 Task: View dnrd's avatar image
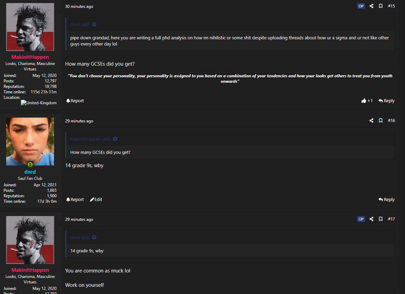[x=30, y=142]
